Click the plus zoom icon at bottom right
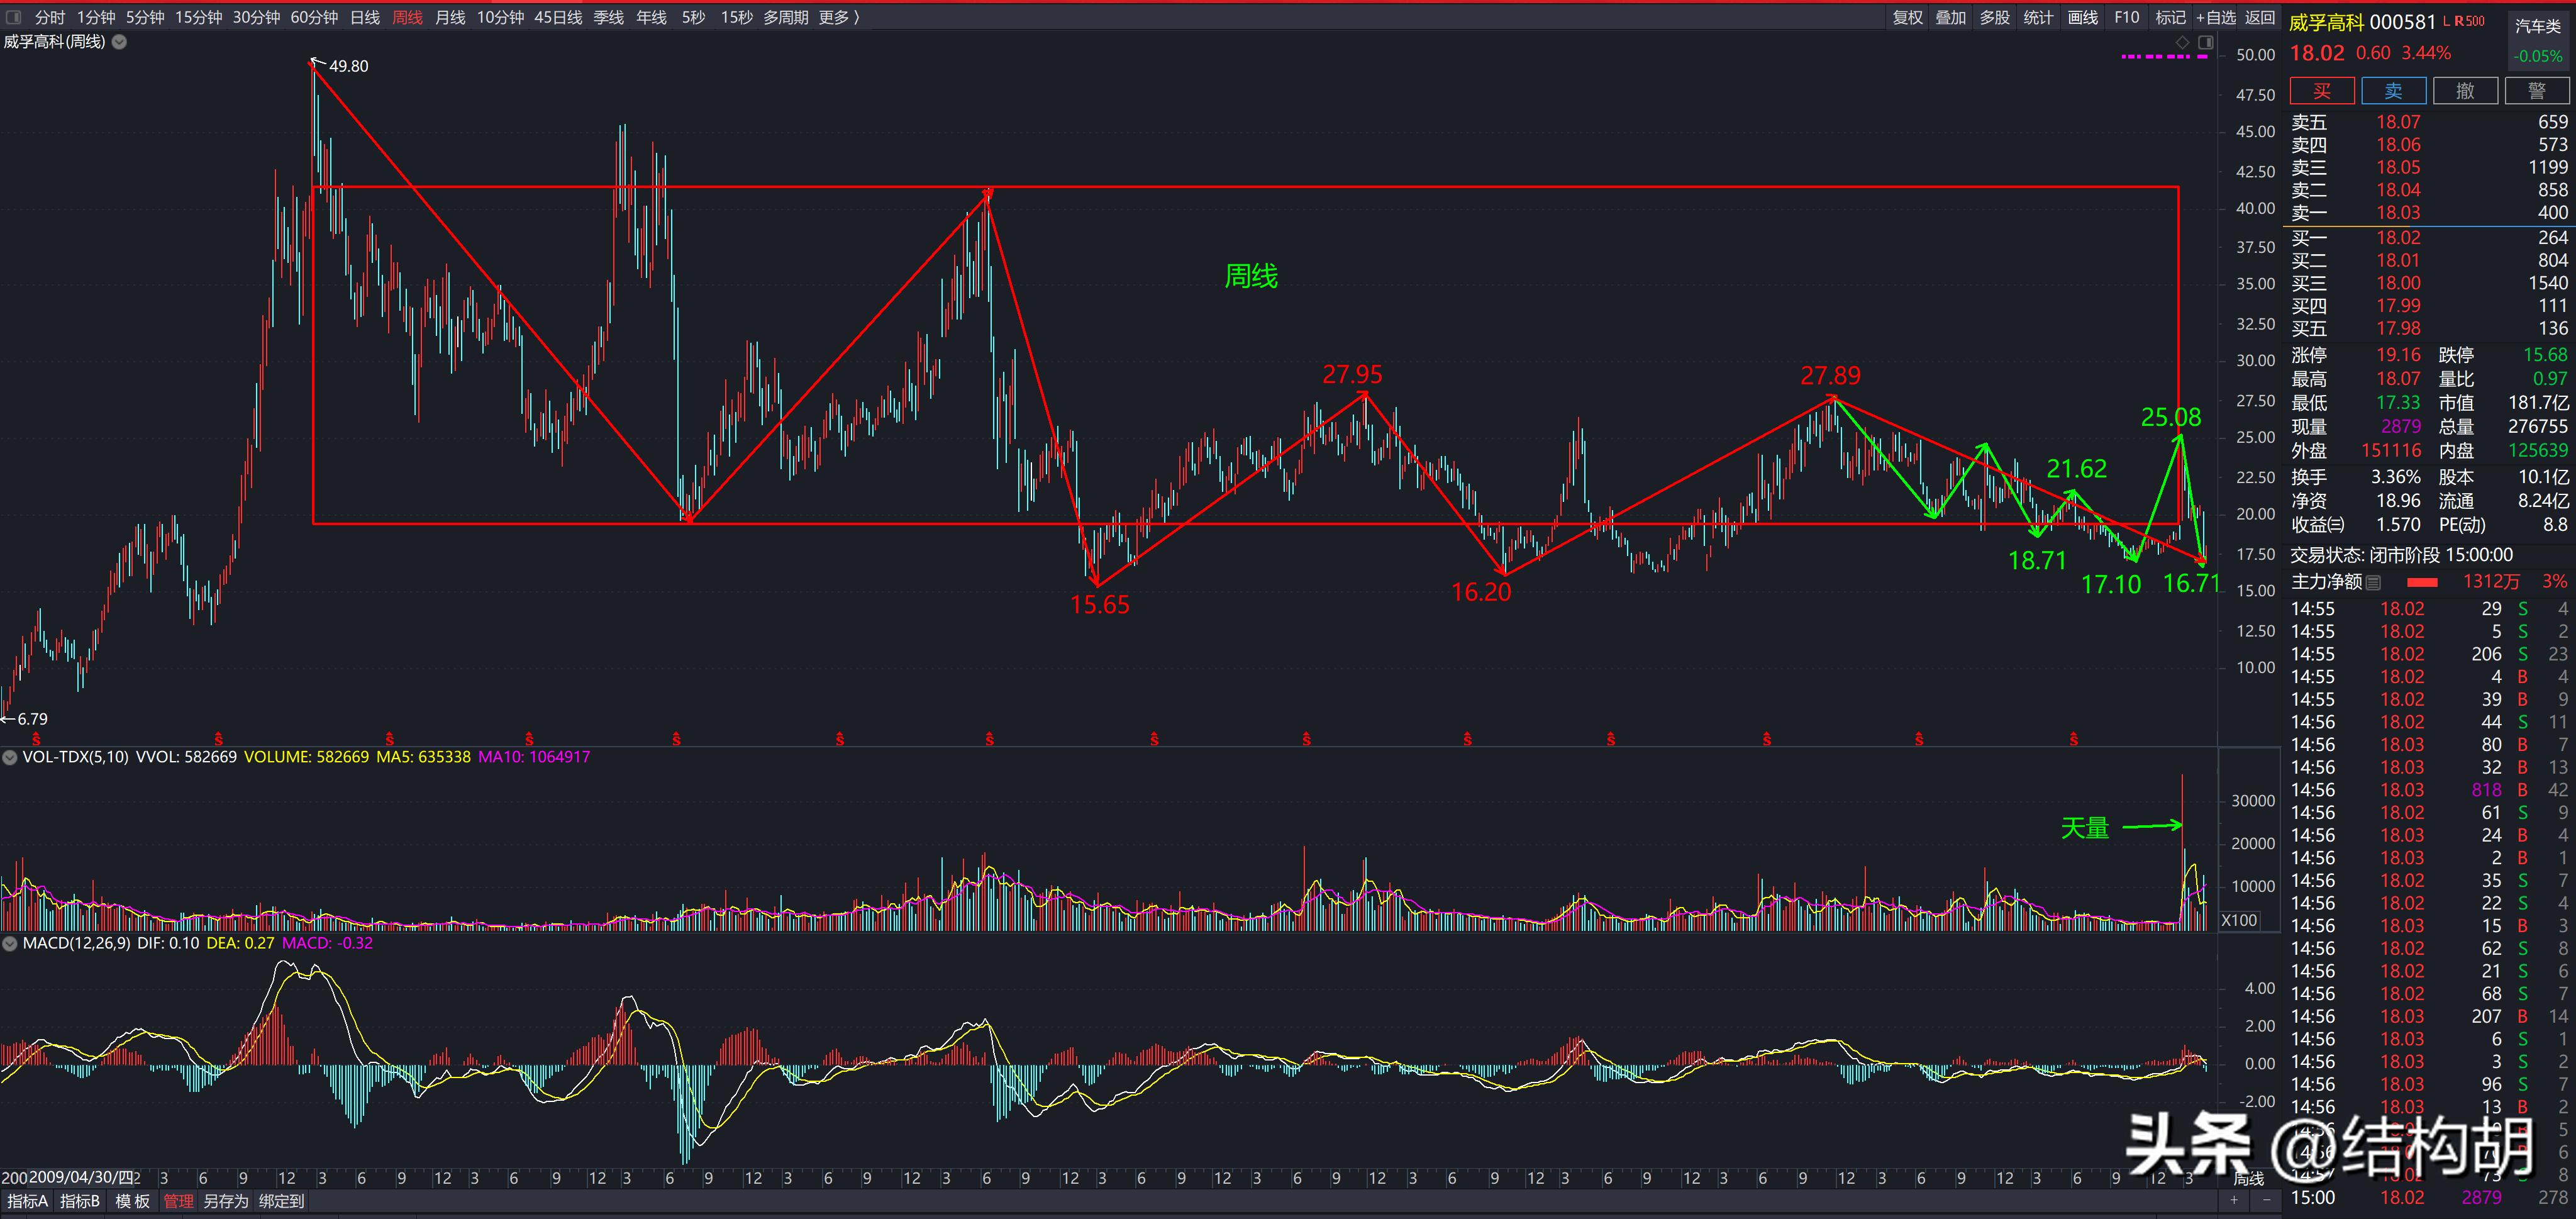Viewport: 2576px width, 1219px height. (2234, 1199)
